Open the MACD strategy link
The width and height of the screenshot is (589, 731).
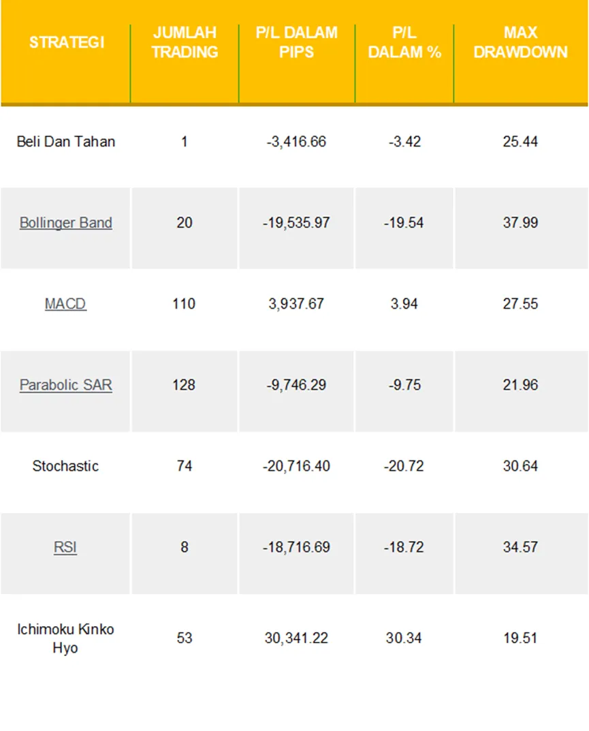click(65, 304)
